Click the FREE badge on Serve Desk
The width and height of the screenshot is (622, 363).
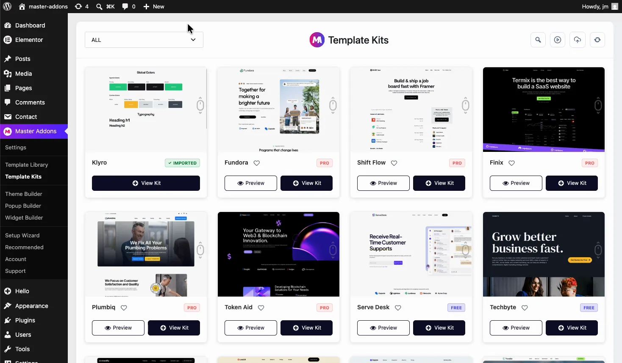[456, 308]
